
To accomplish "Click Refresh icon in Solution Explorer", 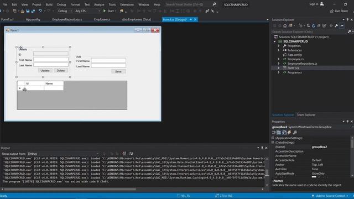I will [x=314, y=26].
